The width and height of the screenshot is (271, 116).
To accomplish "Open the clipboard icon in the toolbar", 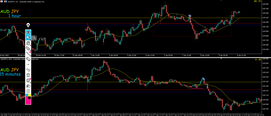I will tap(28, 91).
